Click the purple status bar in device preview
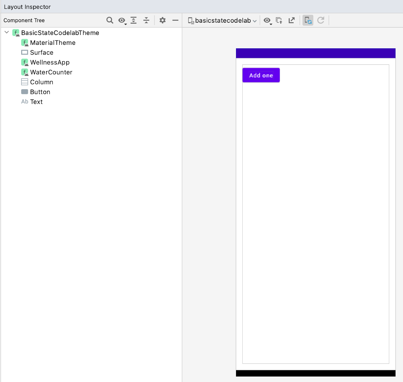Image resolution: width=403 pixels, height=382 pixels. 315,53
